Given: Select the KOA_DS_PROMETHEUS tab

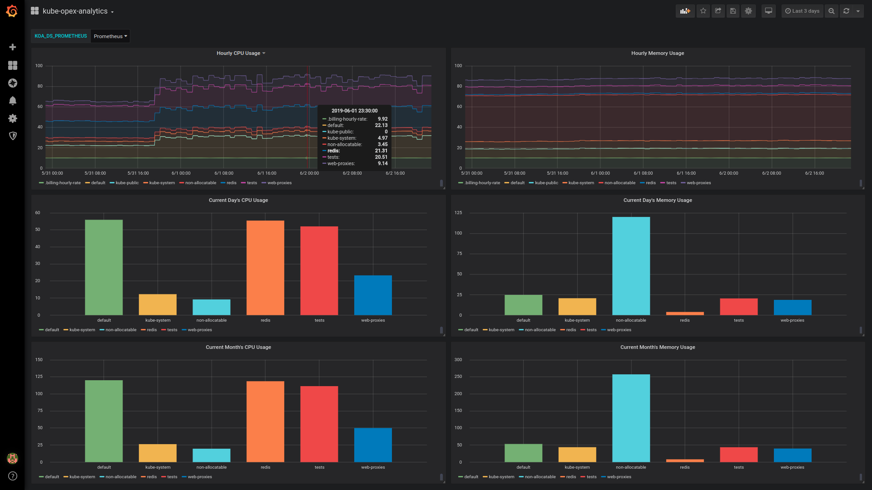Looking at the screenshot, I should pyautogui.click(x=61, y=36).
